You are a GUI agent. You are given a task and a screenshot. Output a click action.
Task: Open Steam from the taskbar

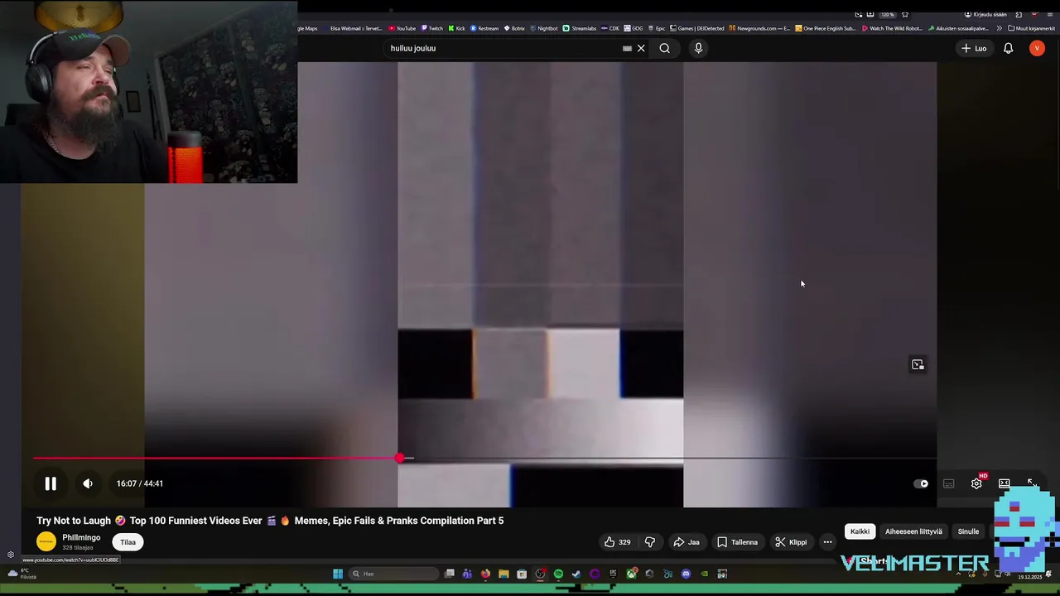point(576,574)
